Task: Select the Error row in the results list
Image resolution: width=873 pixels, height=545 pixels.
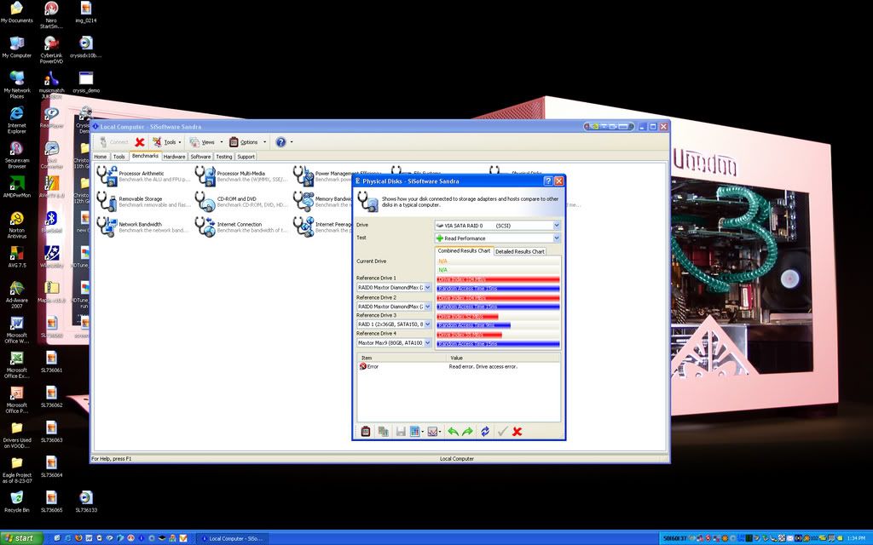Action: pyautogui.click(x=459, y=366)
